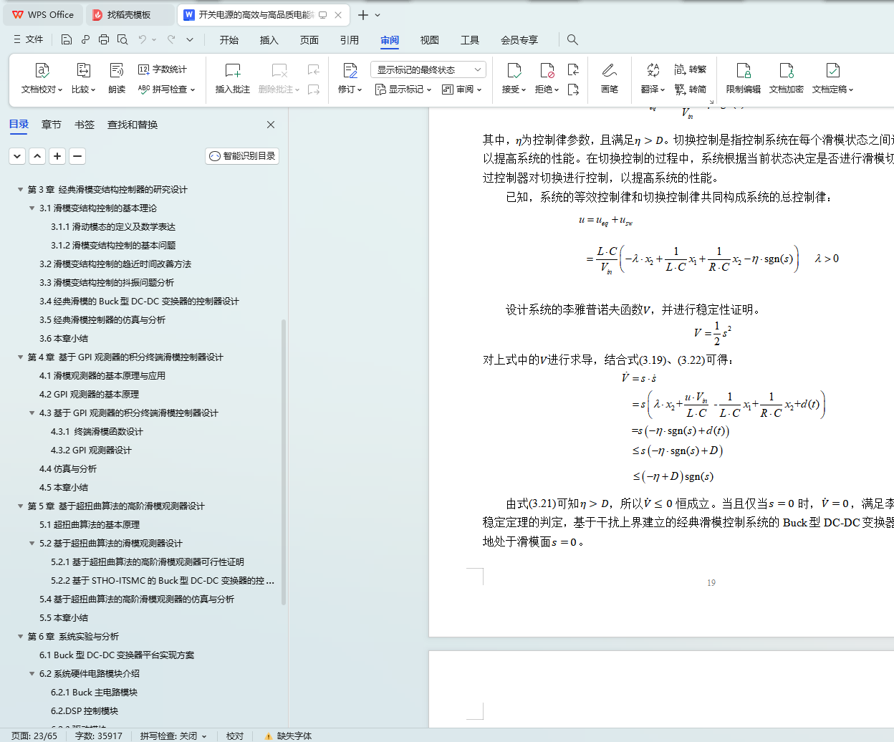
Task: Collapse outline levels minus button
Action: pyautogui.click(x=77, y=155)
